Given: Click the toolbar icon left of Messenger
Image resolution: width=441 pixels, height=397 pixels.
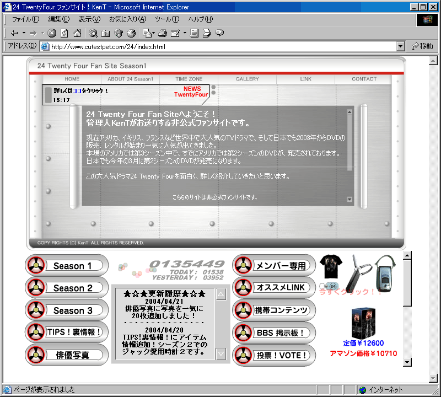Looking at the screenshot, I should [x=207, y=33].
